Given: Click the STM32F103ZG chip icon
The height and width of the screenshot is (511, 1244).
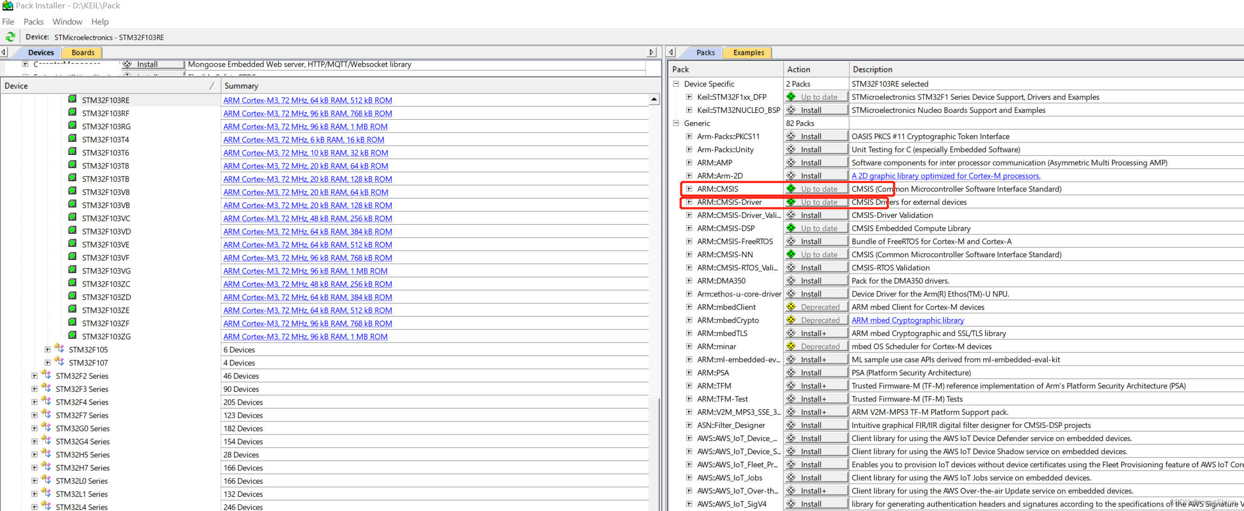Looking at the screenshot, I should click(x=73, y=335).
